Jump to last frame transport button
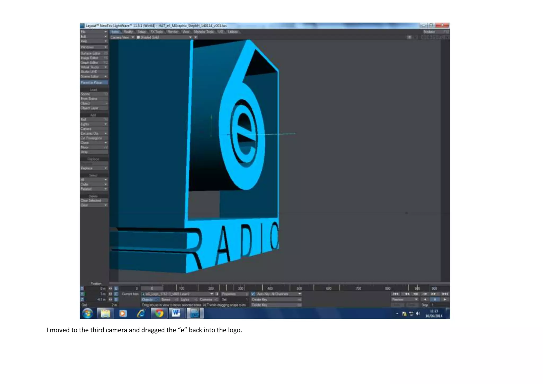 [x=445, y=294]
